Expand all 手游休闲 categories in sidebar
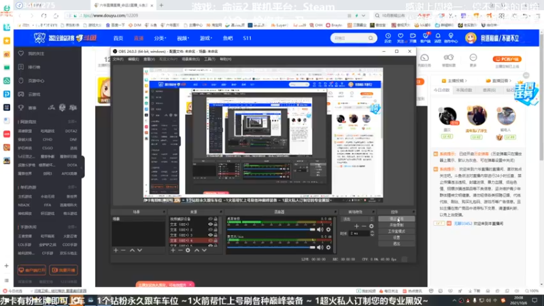This screenshot has width=544, height=306. 72,227
